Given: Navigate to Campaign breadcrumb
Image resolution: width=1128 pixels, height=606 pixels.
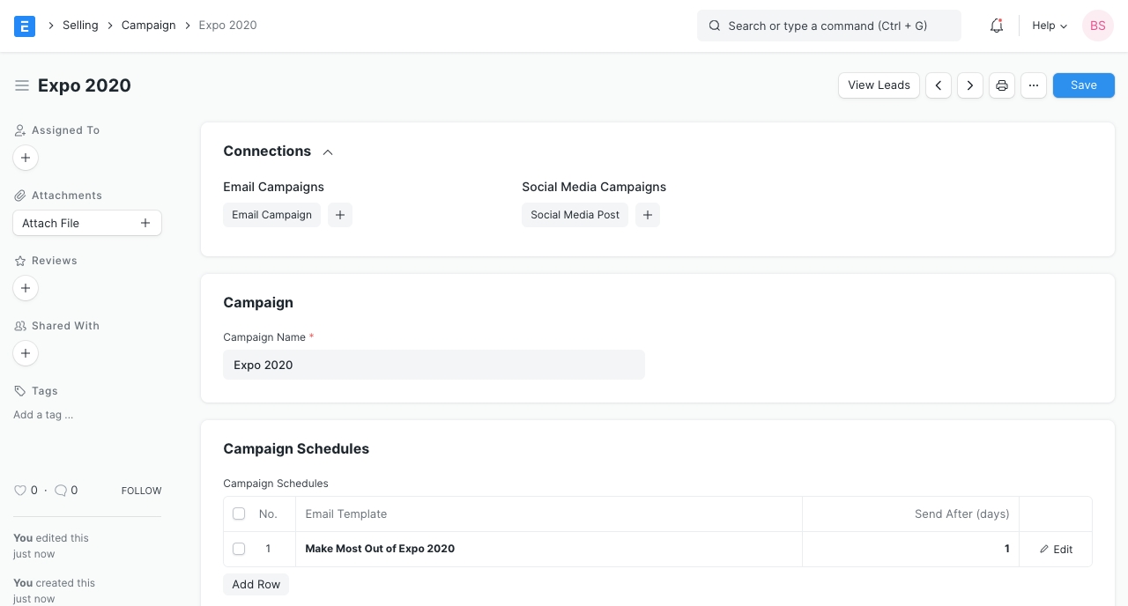Looking at the screenshot, I should (149, 26).
